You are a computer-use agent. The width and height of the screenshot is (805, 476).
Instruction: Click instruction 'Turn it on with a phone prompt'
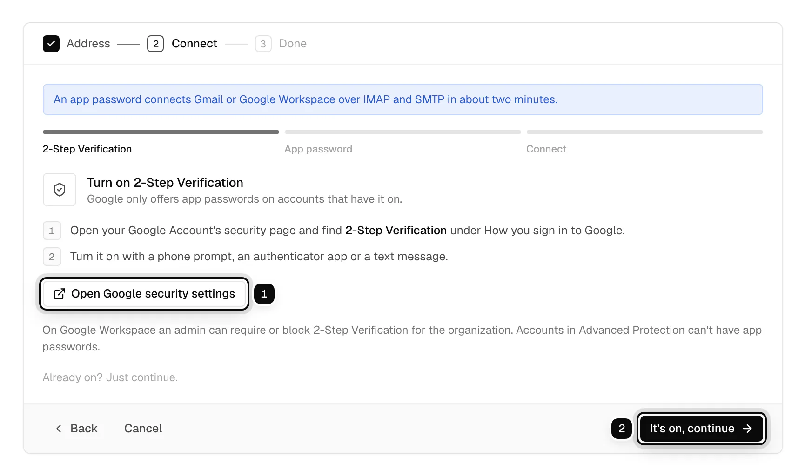[259, 257]
